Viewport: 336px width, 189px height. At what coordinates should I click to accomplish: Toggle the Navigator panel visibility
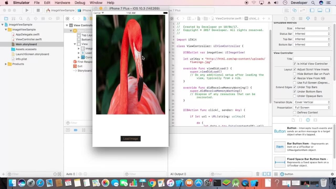point(312,10)
